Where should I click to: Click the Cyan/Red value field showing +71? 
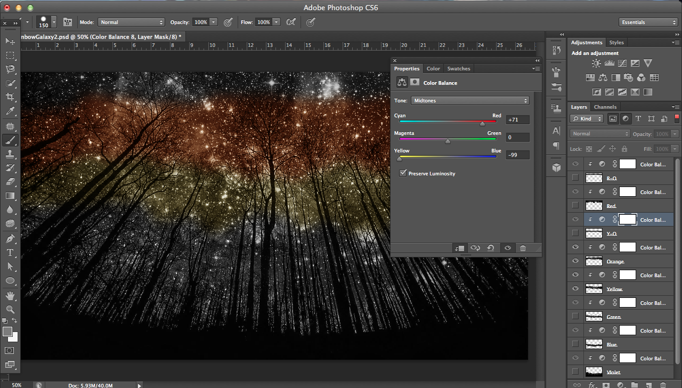tap(517, 120)
